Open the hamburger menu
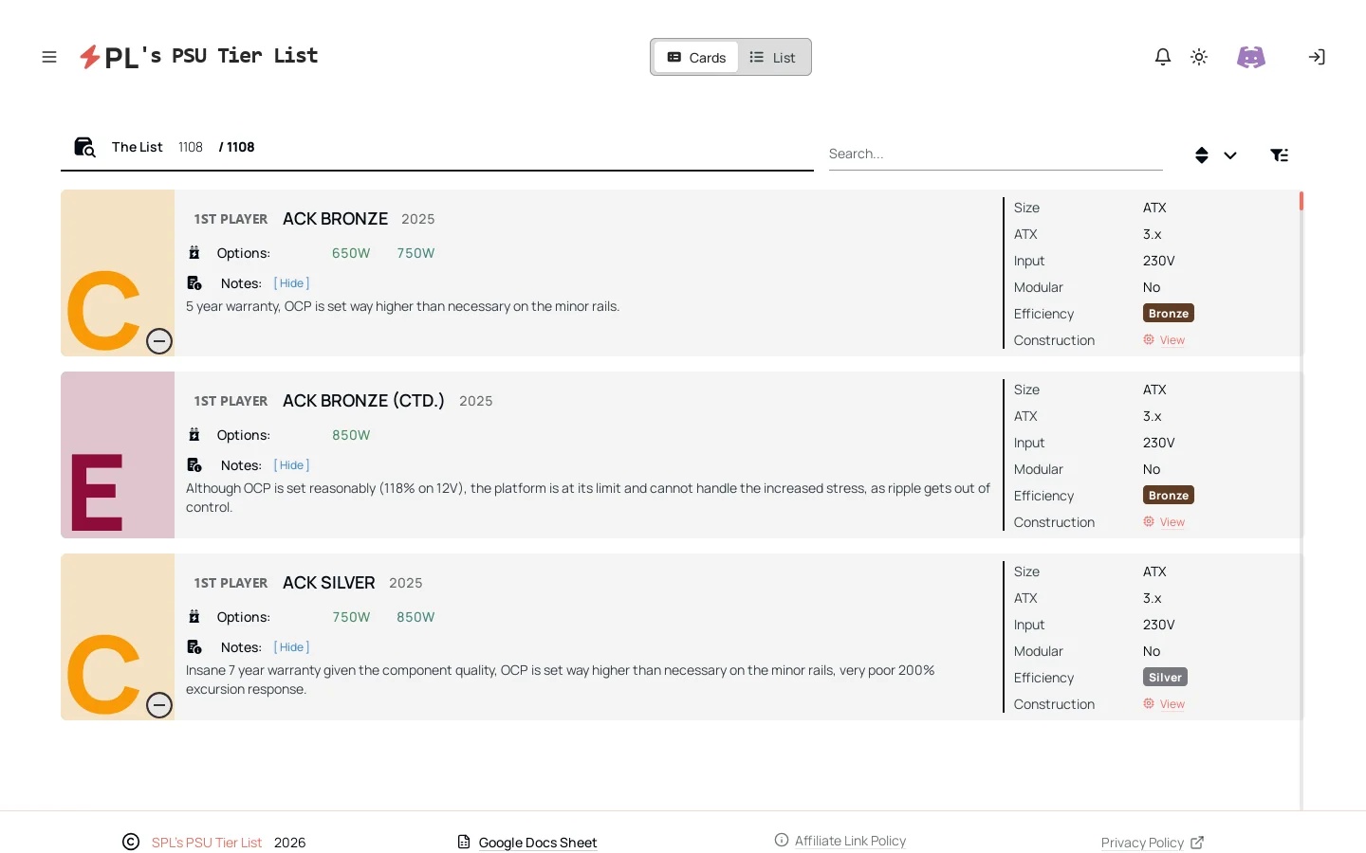This screenshot has width=1366, height=853. click(49, 57)
